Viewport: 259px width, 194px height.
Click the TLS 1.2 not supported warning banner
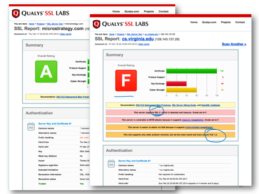click(x=171, y=135)
